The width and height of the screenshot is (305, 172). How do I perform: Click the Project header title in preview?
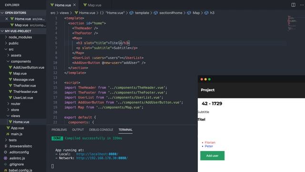(x=208, y=90)
